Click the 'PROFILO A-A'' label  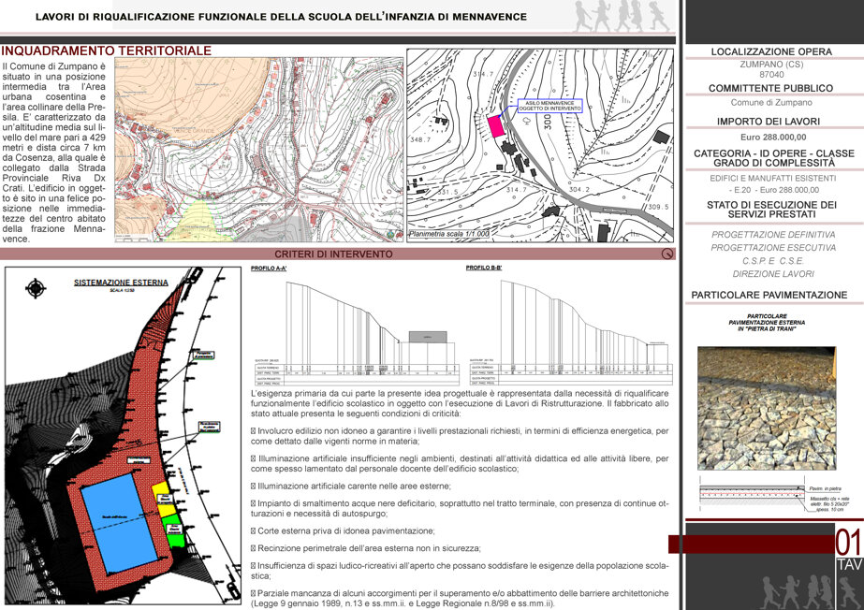point(269,269)
